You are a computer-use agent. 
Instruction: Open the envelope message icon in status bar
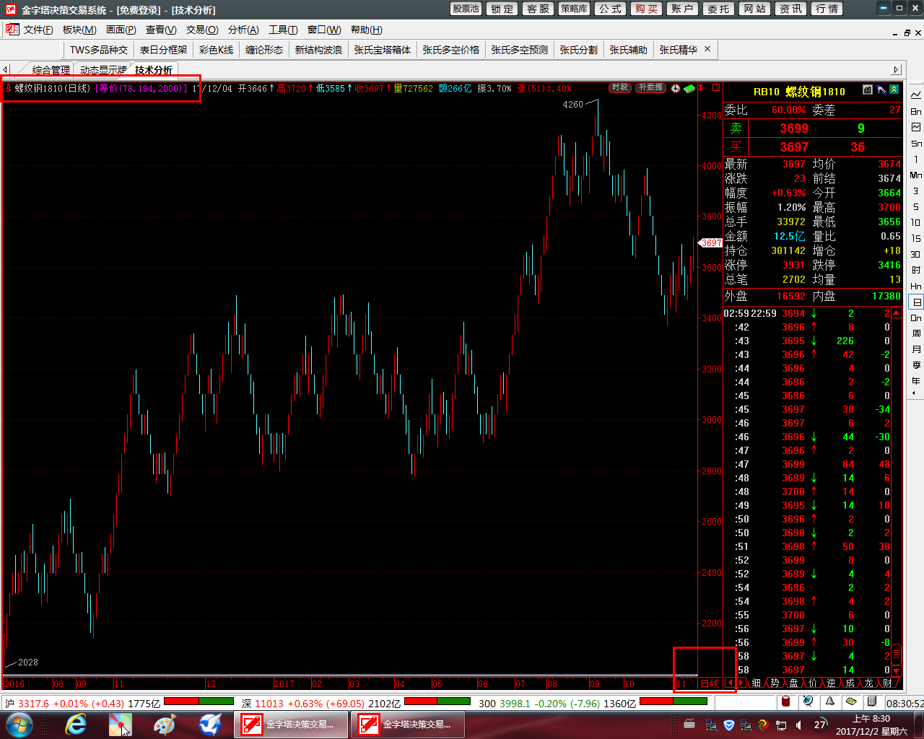[851, 701]
